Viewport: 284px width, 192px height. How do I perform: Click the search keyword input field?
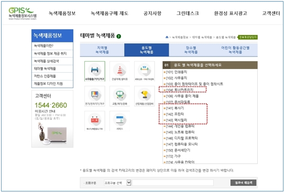click(173, 183)
